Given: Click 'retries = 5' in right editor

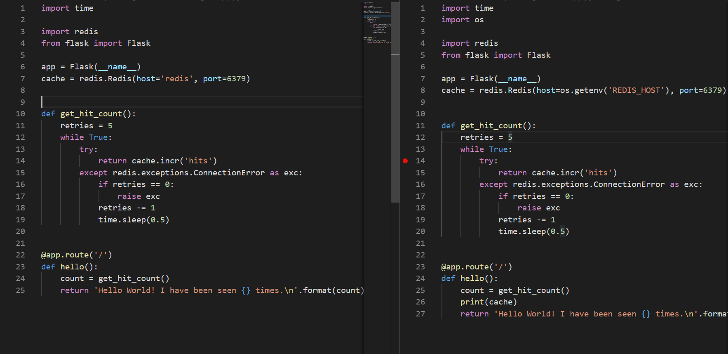Looking at the screenshot, I should (x=486, y=137).
